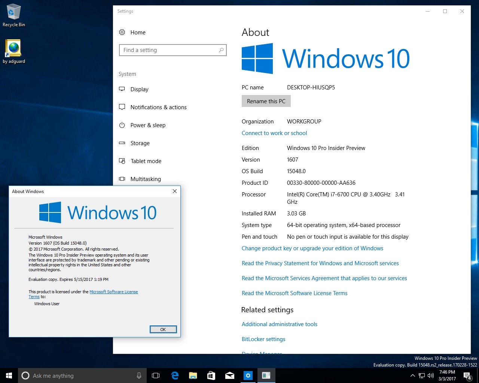
Task: Show hidden system tray icons
Action: pyautogui.click(x=412, y=376)
